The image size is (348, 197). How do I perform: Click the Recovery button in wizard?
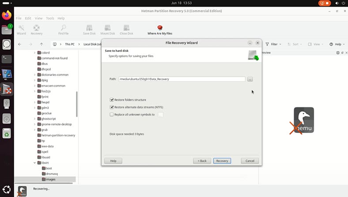pos(222,161)
